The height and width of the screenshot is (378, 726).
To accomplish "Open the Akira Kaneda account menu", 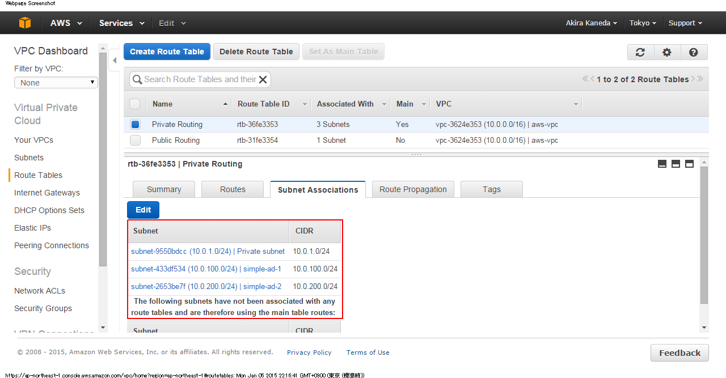I will [x=591, y=23].
